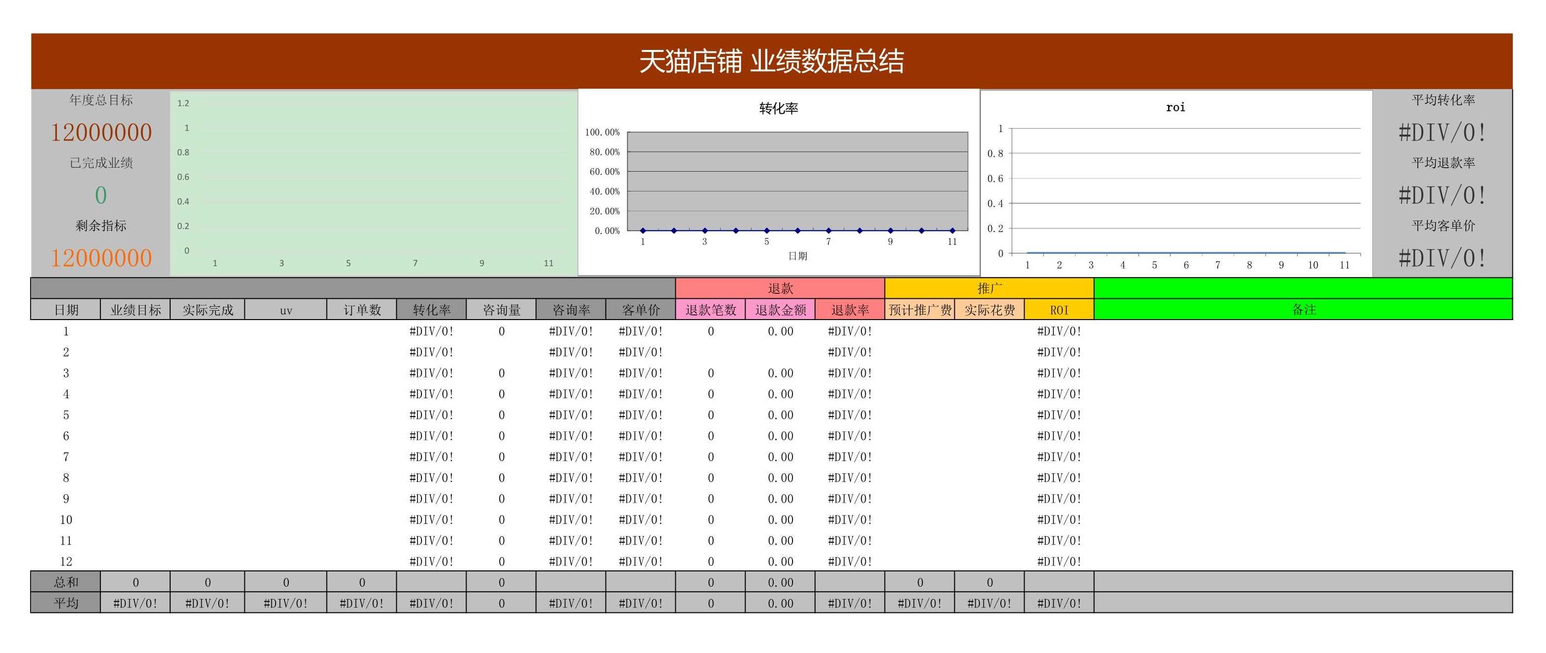This screenshot has width=1546, height=653.
Task: Select date cell 6 in 日期 column
Action: click(66, 436)
